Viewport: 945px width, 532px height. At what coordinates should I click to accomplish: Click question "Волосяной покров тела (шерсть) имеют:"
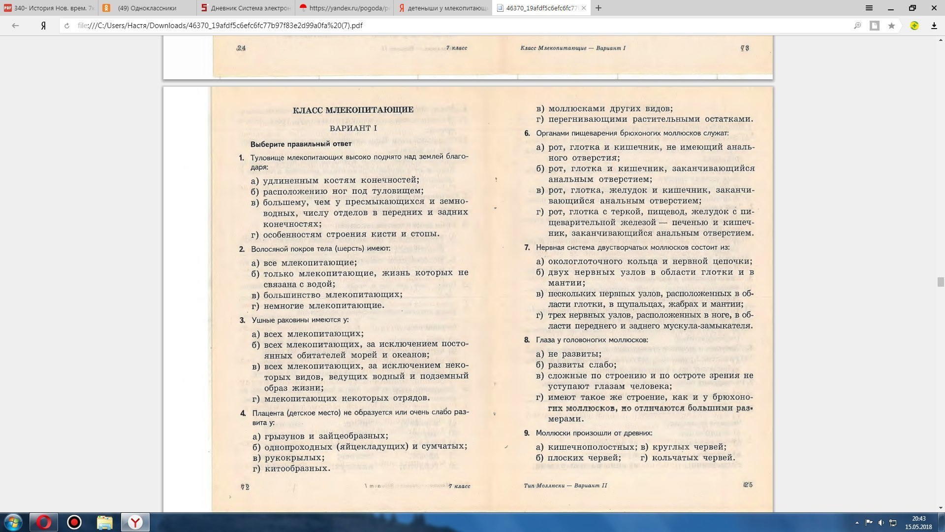coord(320,249)
